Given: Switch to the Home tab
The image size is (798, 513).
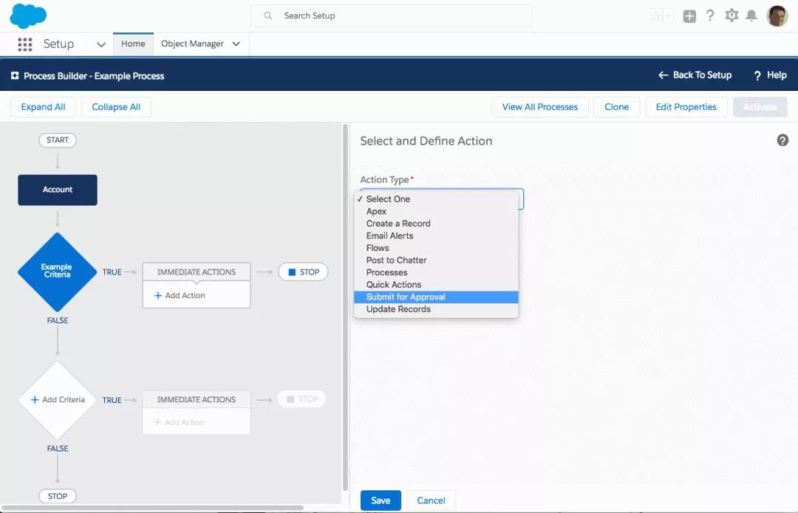Looking at the screenshot, I should 133,44.
